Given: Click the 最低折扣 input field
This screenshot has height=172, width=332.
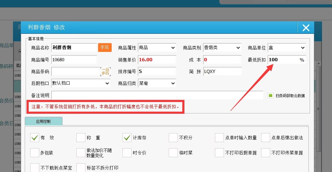Looking at the screenshot, I should (283, 60).
